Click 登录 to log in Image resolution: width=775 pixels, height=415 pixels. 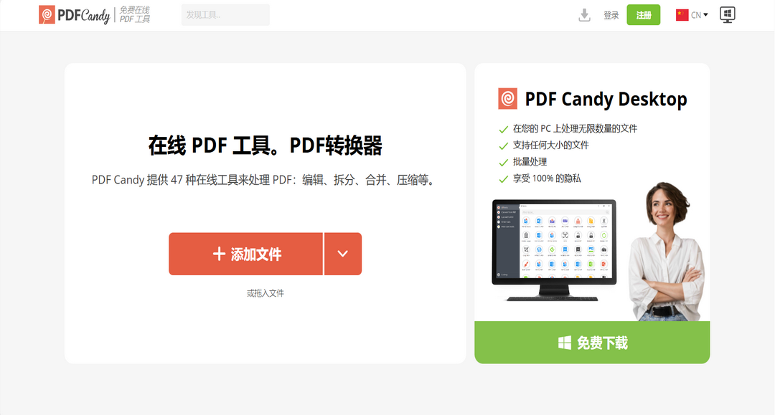click(611, 14)
